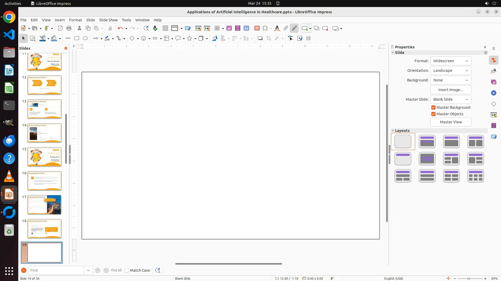Open the Insert menu
The image size is (501, 281).
60,20
